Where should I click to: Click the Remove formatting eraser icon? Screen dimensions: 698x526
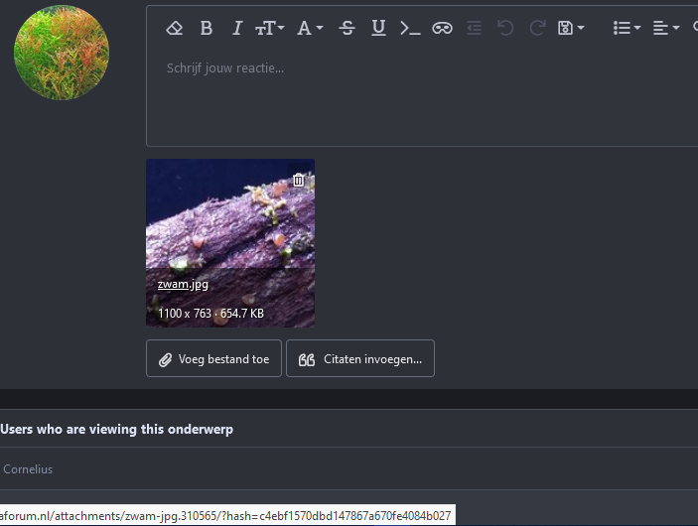(175, 28)
